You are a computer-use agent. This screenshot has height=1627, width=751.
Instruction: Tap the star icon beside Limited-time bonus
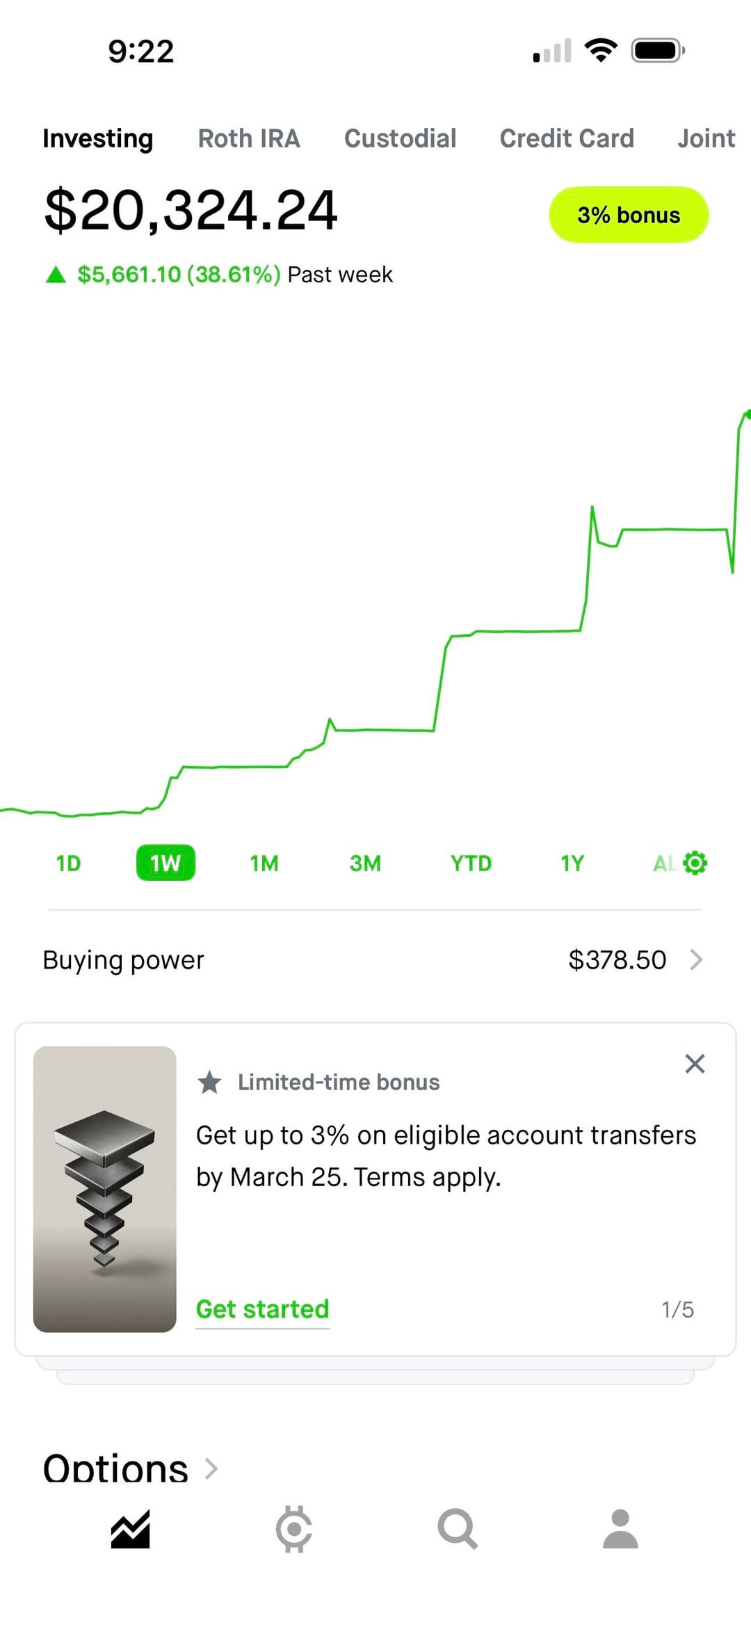coord(209,1083)
